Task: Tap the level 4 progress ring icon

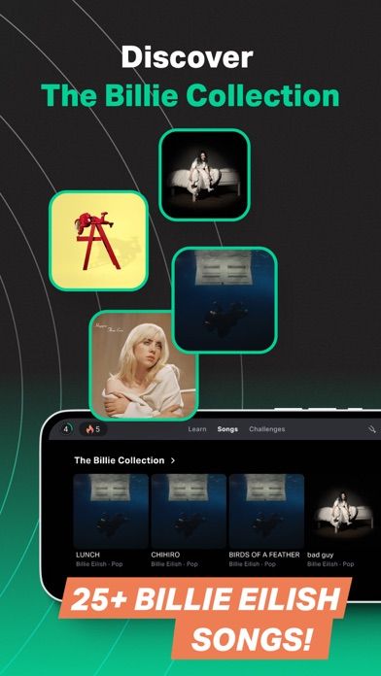Action: click(x=66, y=429)
